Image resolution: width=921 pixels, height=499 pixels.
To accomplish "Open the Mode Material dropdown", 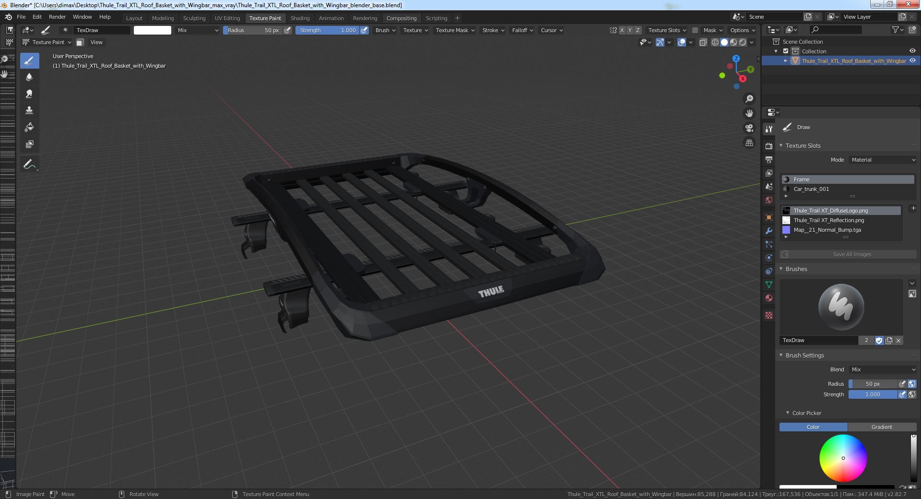I will point(883,160).
